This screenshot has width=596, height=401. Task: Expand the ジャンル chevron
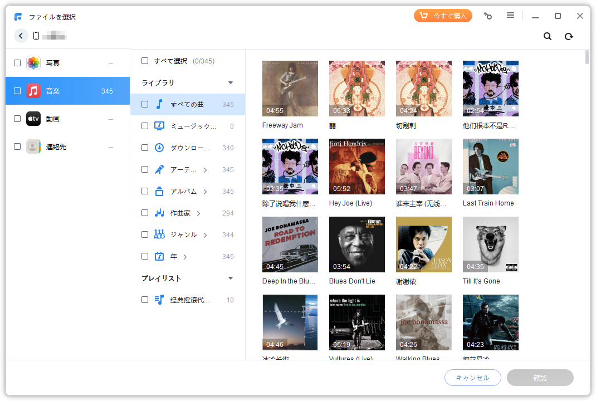coord(205,235)
